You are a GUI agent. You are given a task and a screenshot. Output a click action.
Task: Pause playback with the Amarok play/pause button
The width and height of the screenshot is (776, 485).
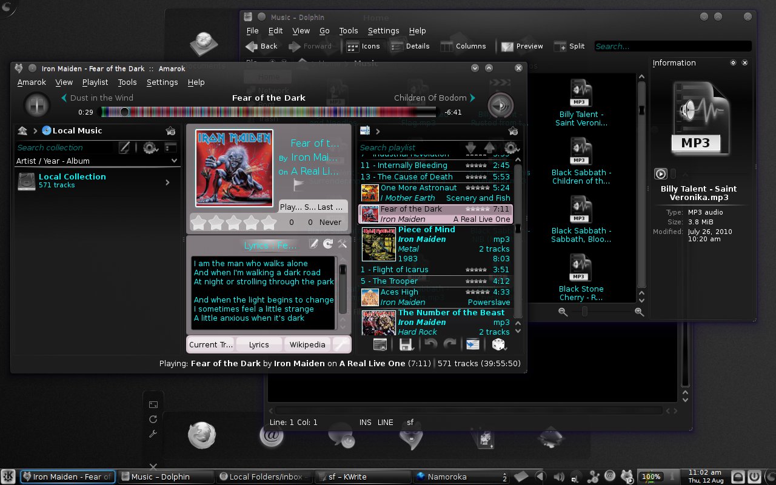(36, 105)
